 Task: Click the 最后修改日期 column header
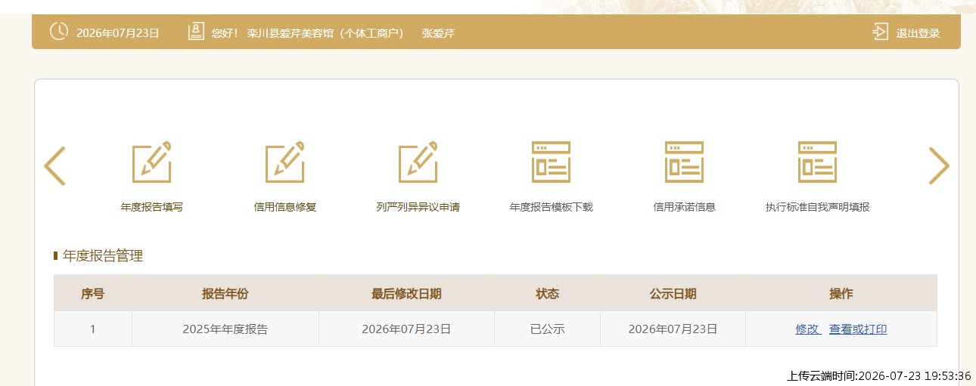click(x=406, y=293)
